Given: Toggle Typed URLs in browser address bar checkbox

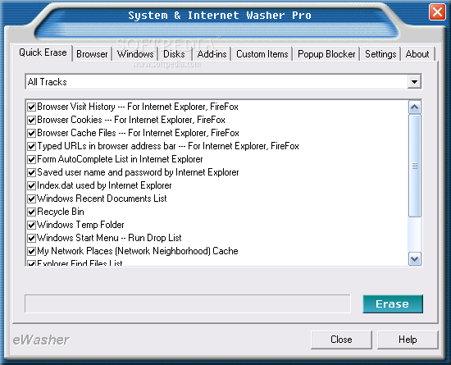Looking at the screenshot, I should [x=31, y=146].
